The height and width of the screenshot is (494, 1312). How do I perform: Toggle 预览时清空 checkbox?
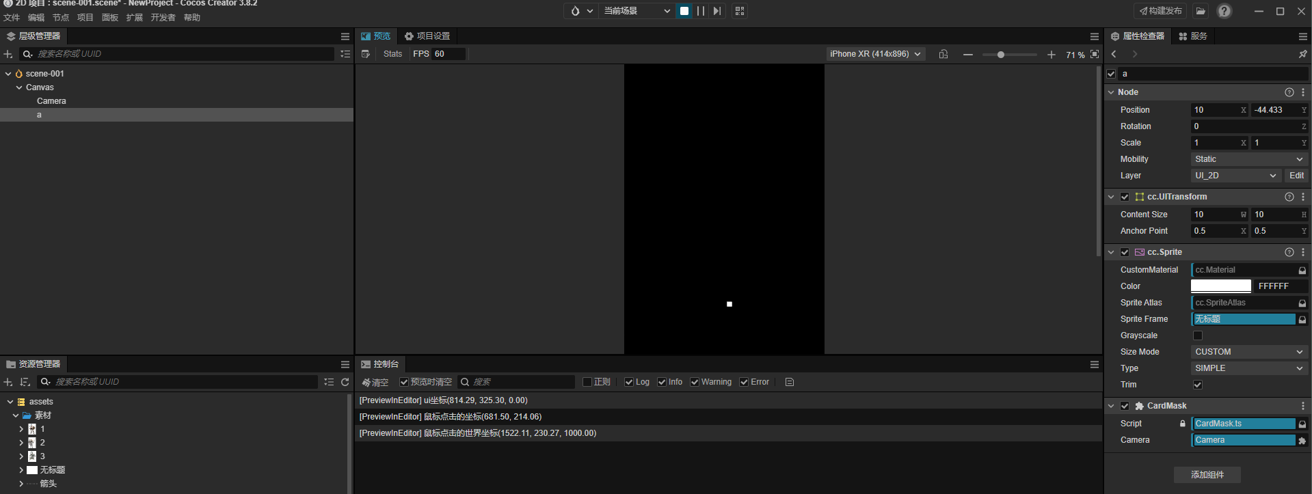(x=404, y=382)
